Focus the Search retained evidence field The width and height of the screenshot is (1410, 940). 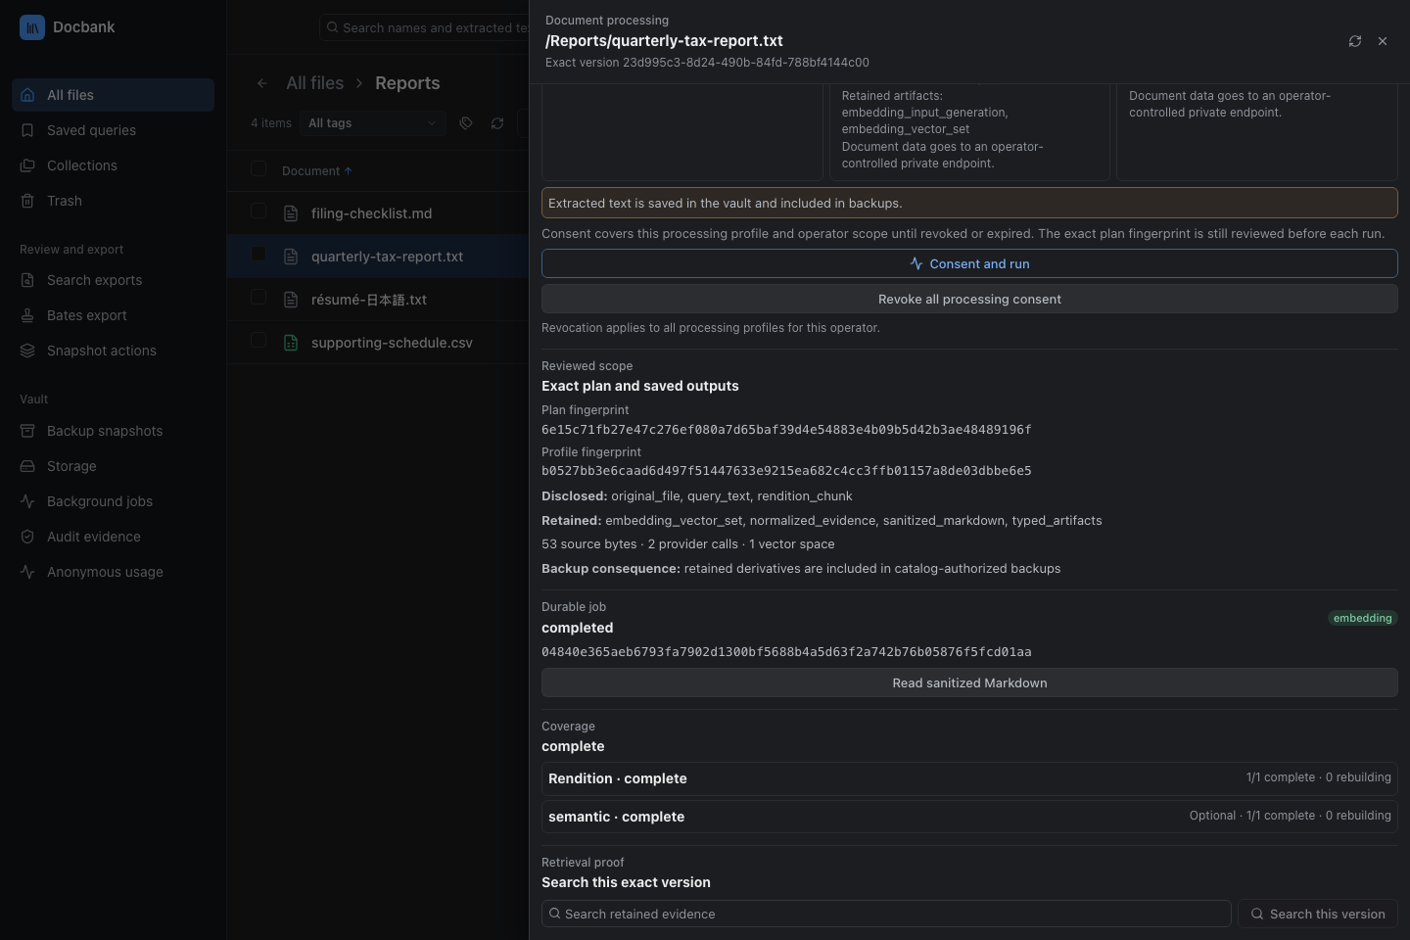(x=886, y=914)
